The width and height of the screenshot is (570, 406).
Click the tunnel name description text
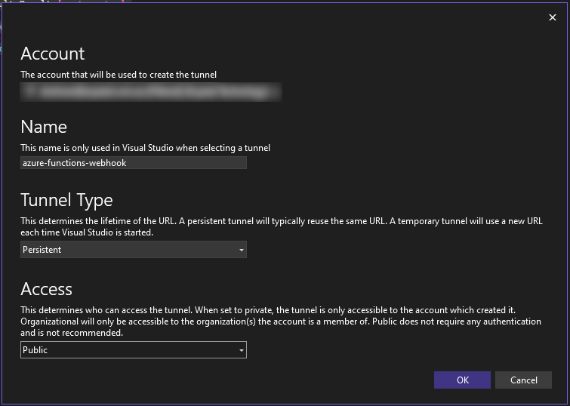145,148
